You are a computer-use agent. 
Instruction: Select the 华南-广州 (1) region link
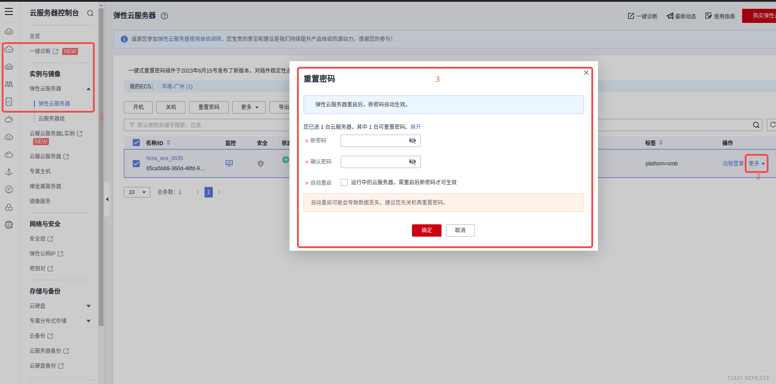(177, 87)
